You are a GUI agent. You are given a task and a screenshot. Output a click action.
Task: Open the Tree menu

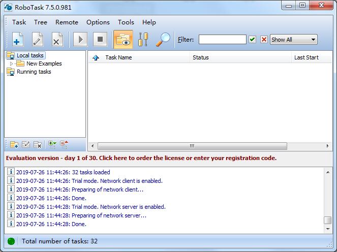pyautogui.click(x=41, y=22)
